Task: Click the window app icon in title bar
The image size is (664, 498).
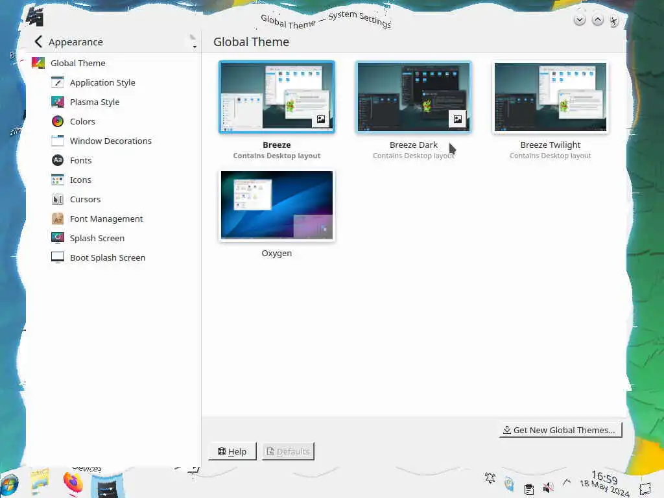Action: [35, 17]
